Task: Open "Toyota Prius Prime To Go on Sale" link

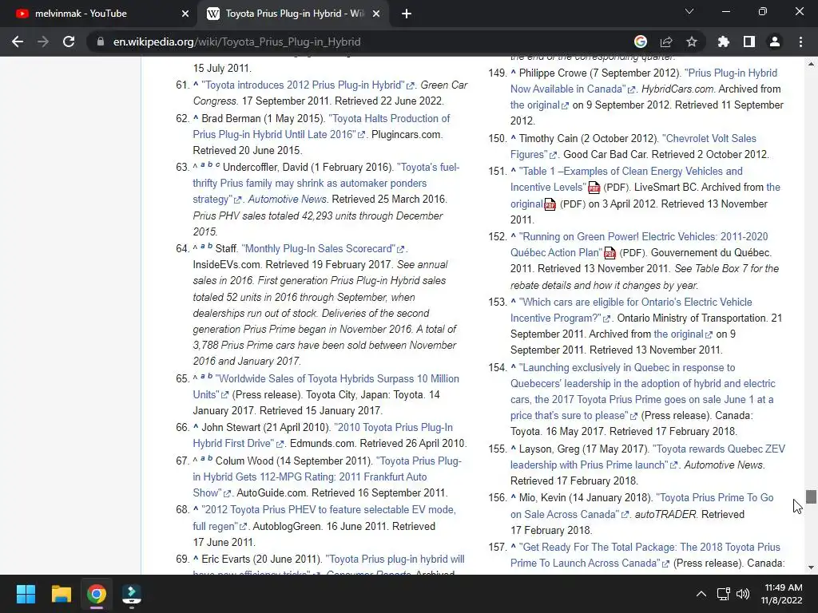Action: 641,505
